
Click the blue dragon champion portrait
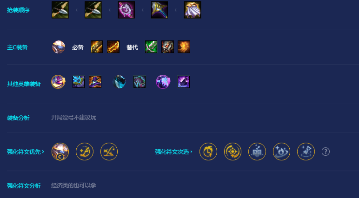(x=119, y=82)
